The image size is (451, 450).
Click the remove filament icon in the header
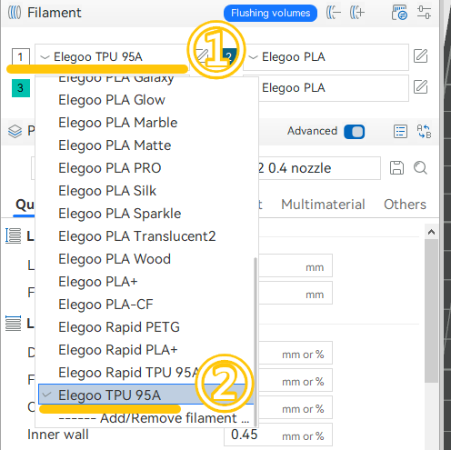(334, 13)
